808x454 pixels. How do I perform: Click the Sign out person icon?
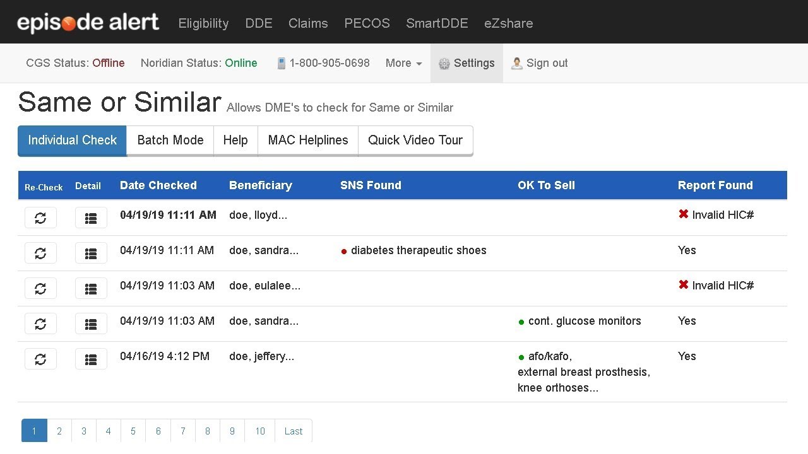(517, 63)
